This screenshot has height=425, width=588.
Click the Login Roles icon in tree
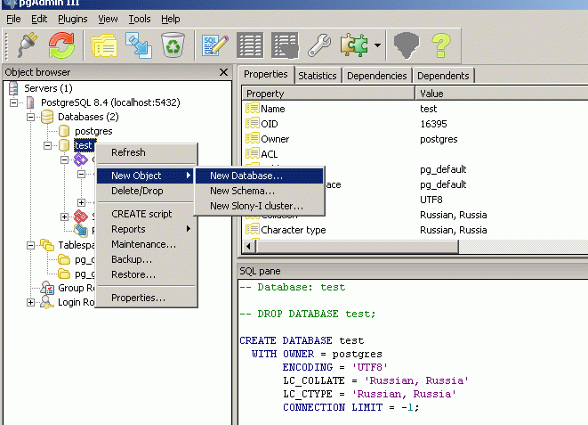click(x=47, y=302)
